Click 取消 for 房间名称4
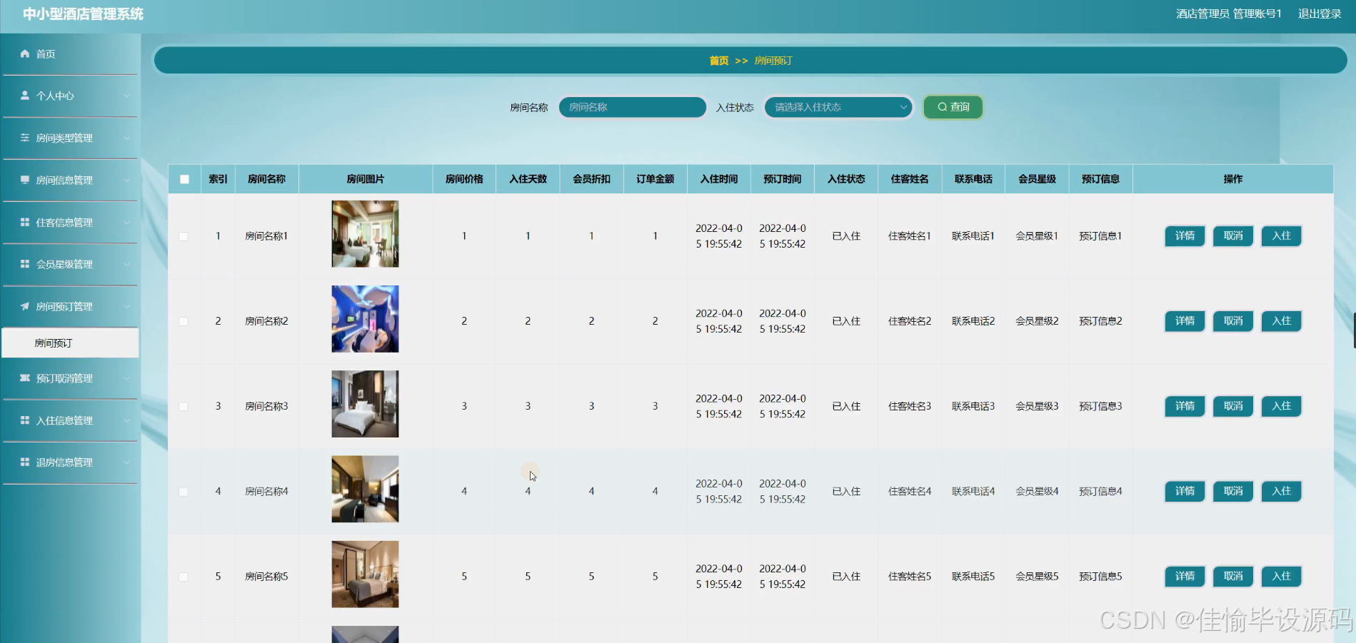The width and height of the screenshot is (1356, 643). pyautogui.click(x=1233, y=491)
